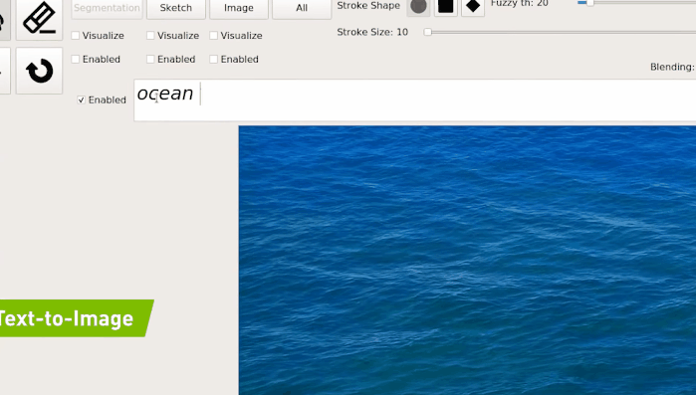Click the Image button
696x395 pixels.
click(x=239, y=8)
